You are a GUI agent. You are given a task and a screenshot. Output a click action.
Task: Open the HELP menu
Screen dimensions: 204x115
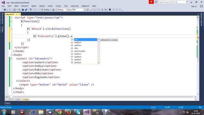[x=94, y=6]
